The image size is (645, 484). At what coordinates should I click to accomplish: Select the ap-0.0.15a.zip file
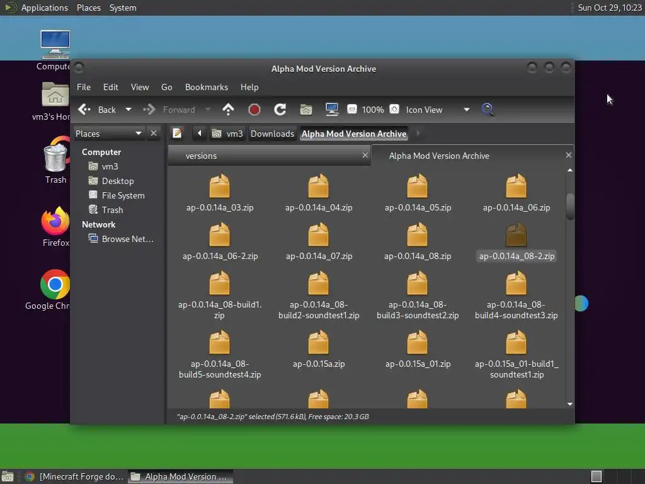[x=318, y=350]
